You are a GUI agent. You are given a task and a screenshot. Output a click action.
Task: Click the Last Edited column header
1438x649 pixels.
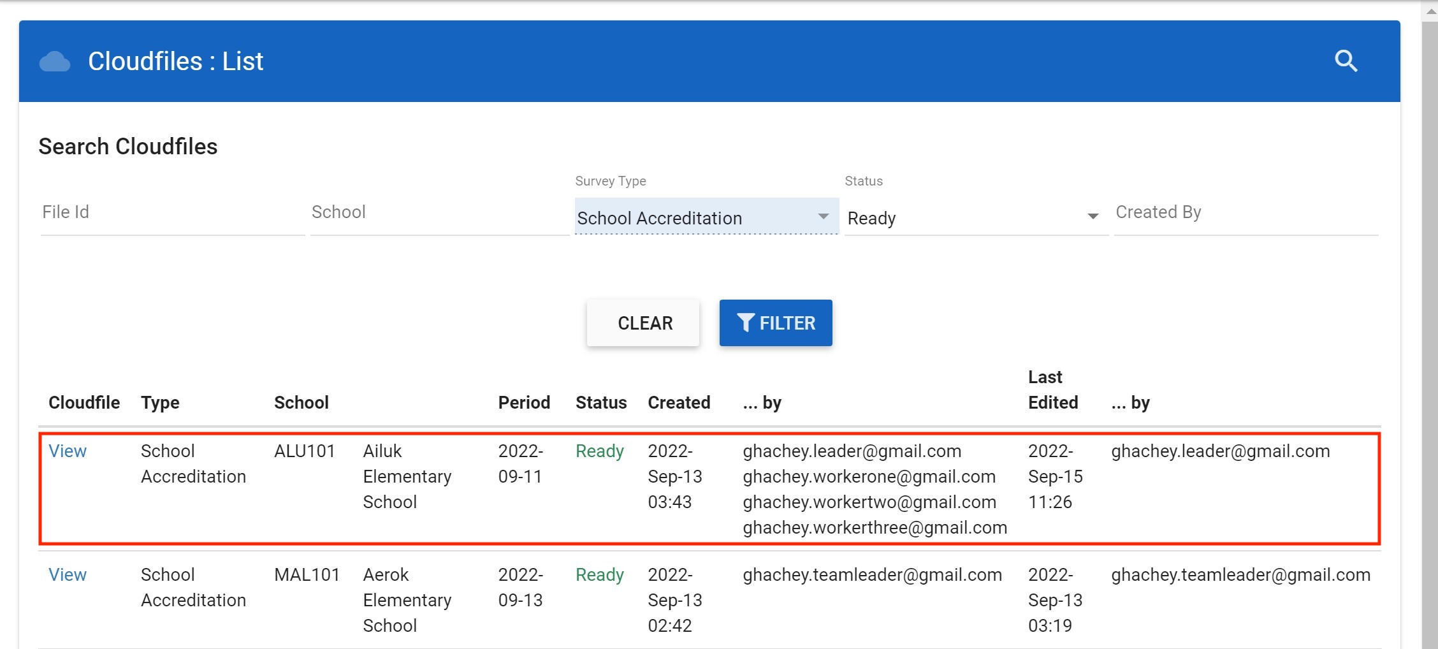pos(1052,390)
